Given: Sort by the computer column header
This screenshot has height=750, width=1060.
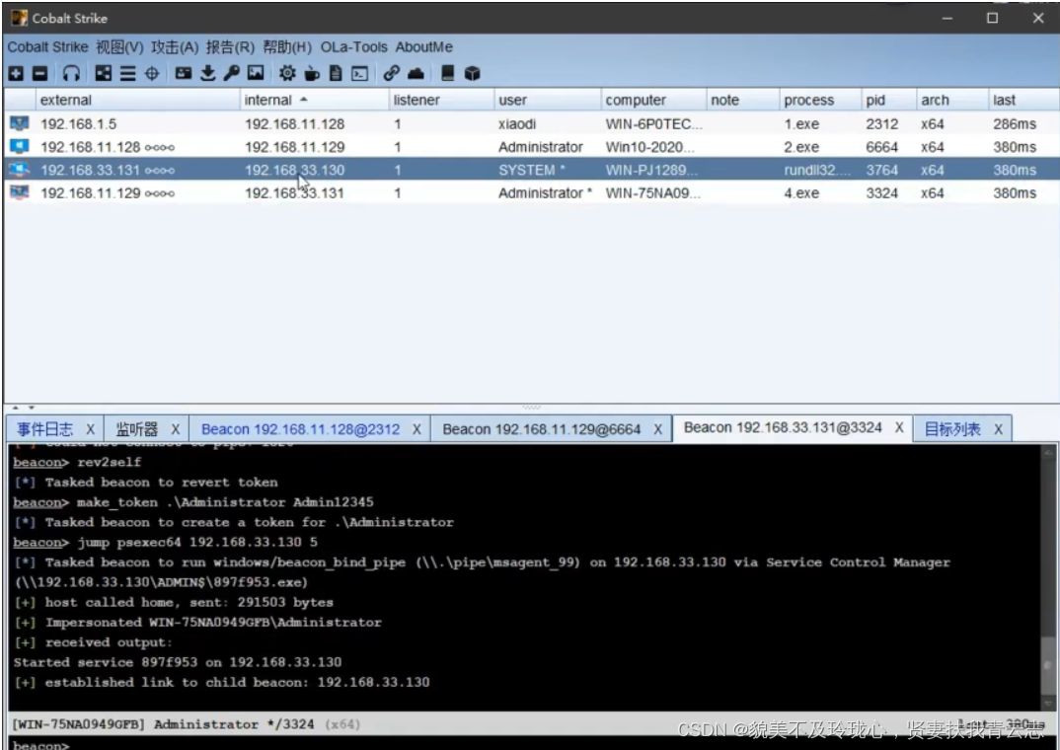Looking at the screenshot, I should click(653, 100).
